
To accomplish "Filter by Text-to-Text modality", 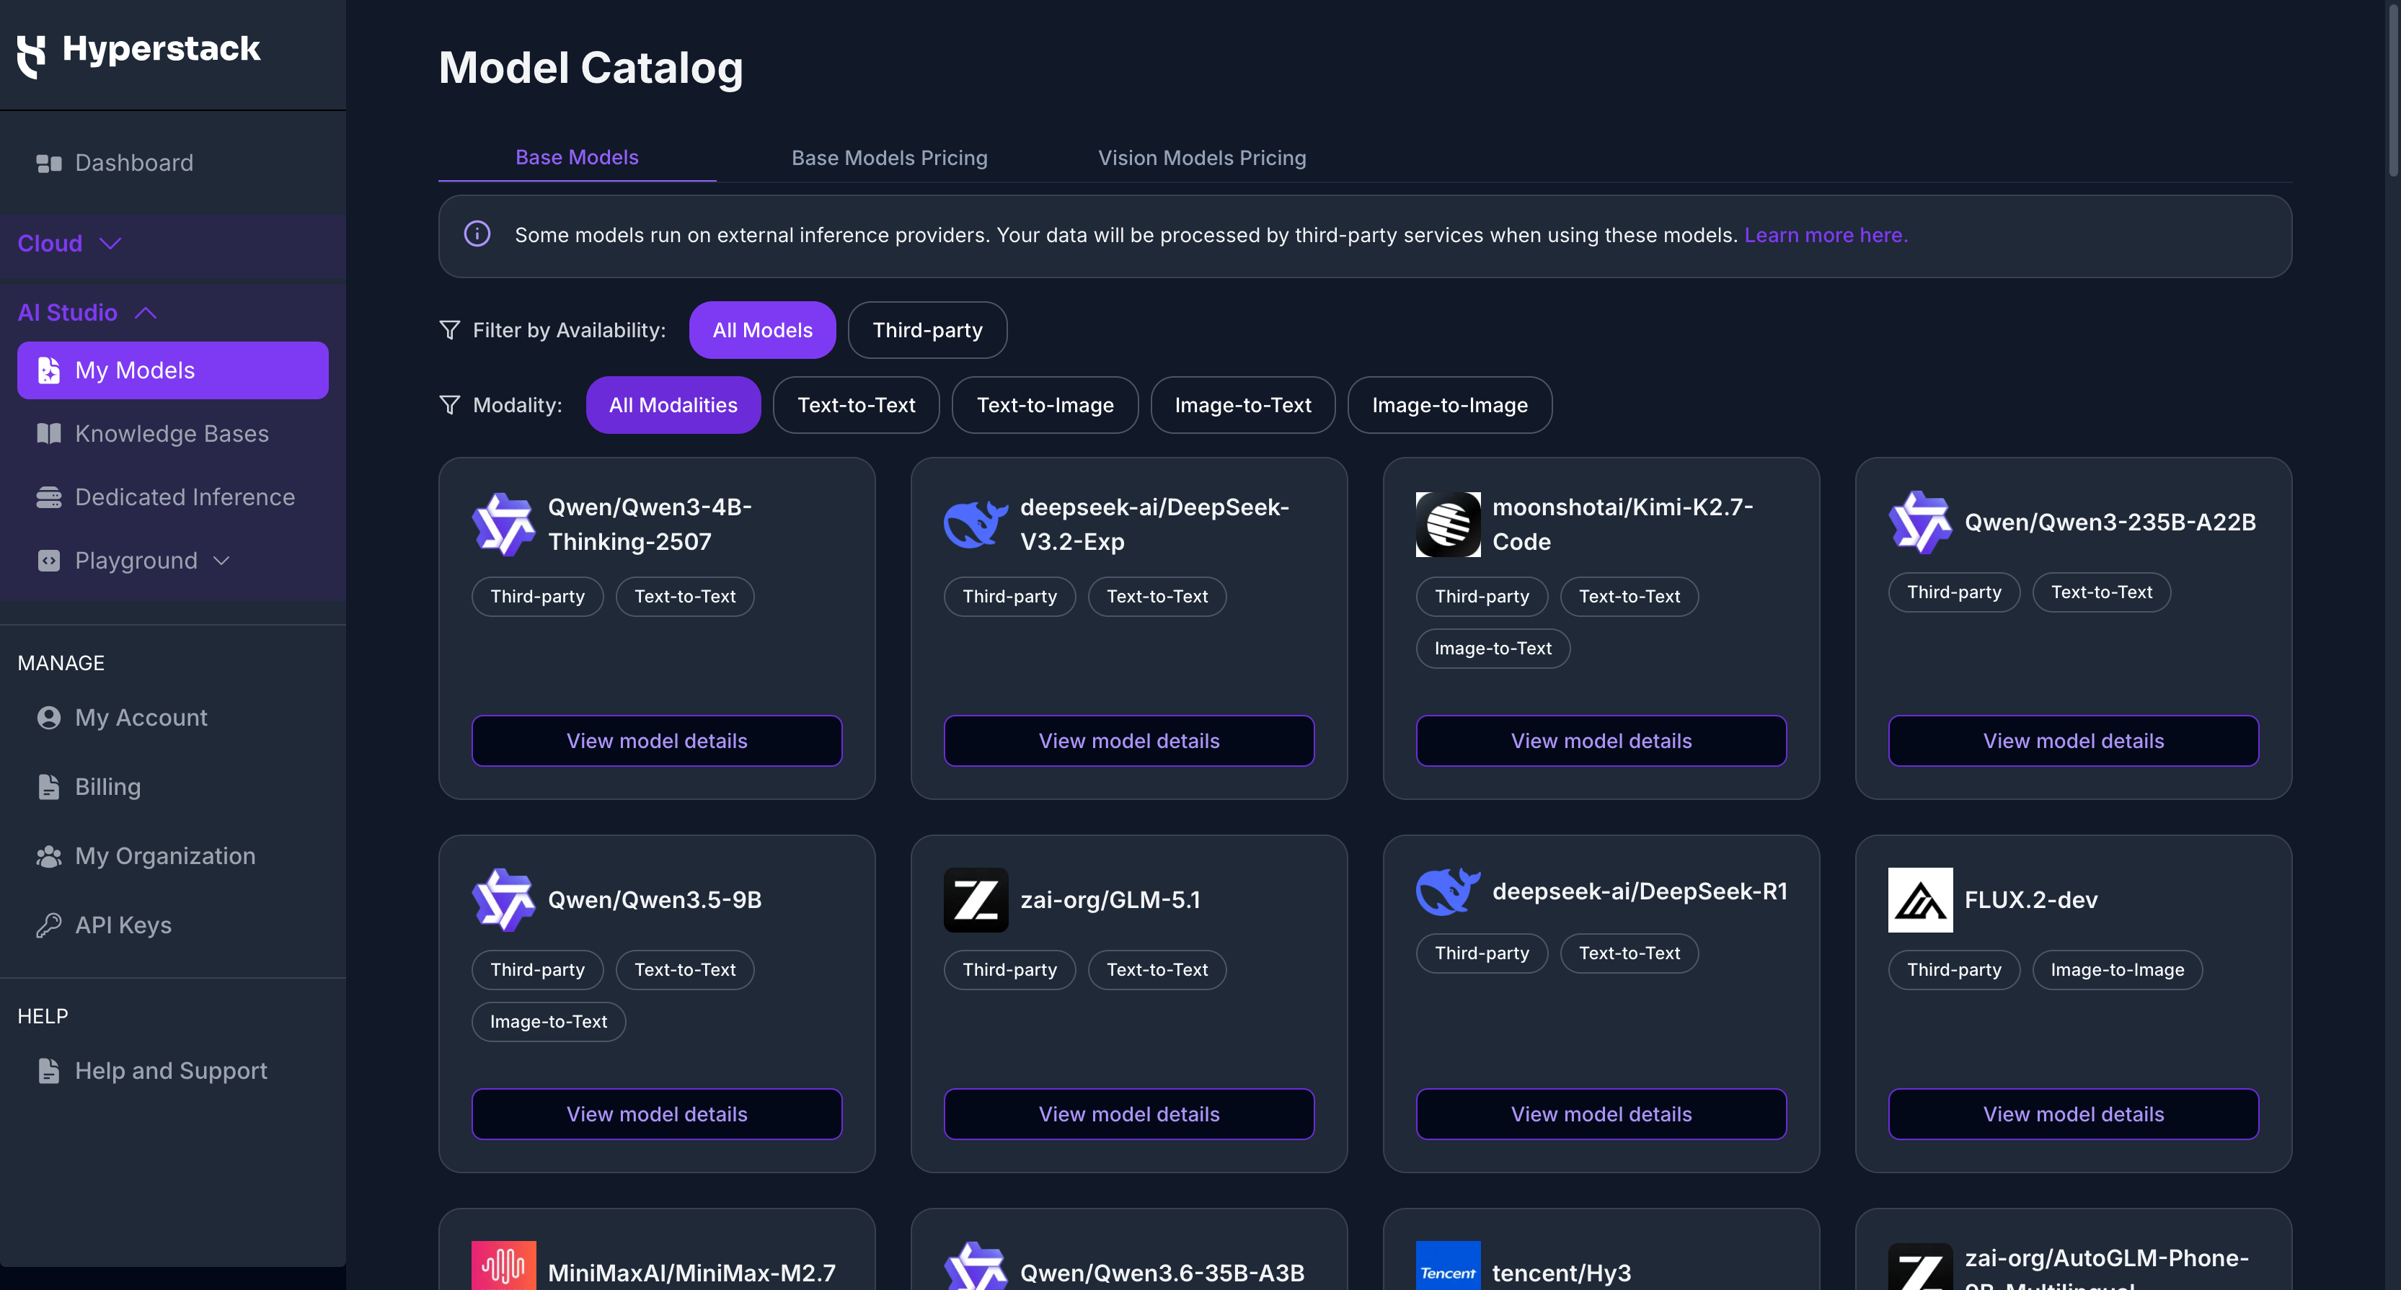I will coord(857,404).
